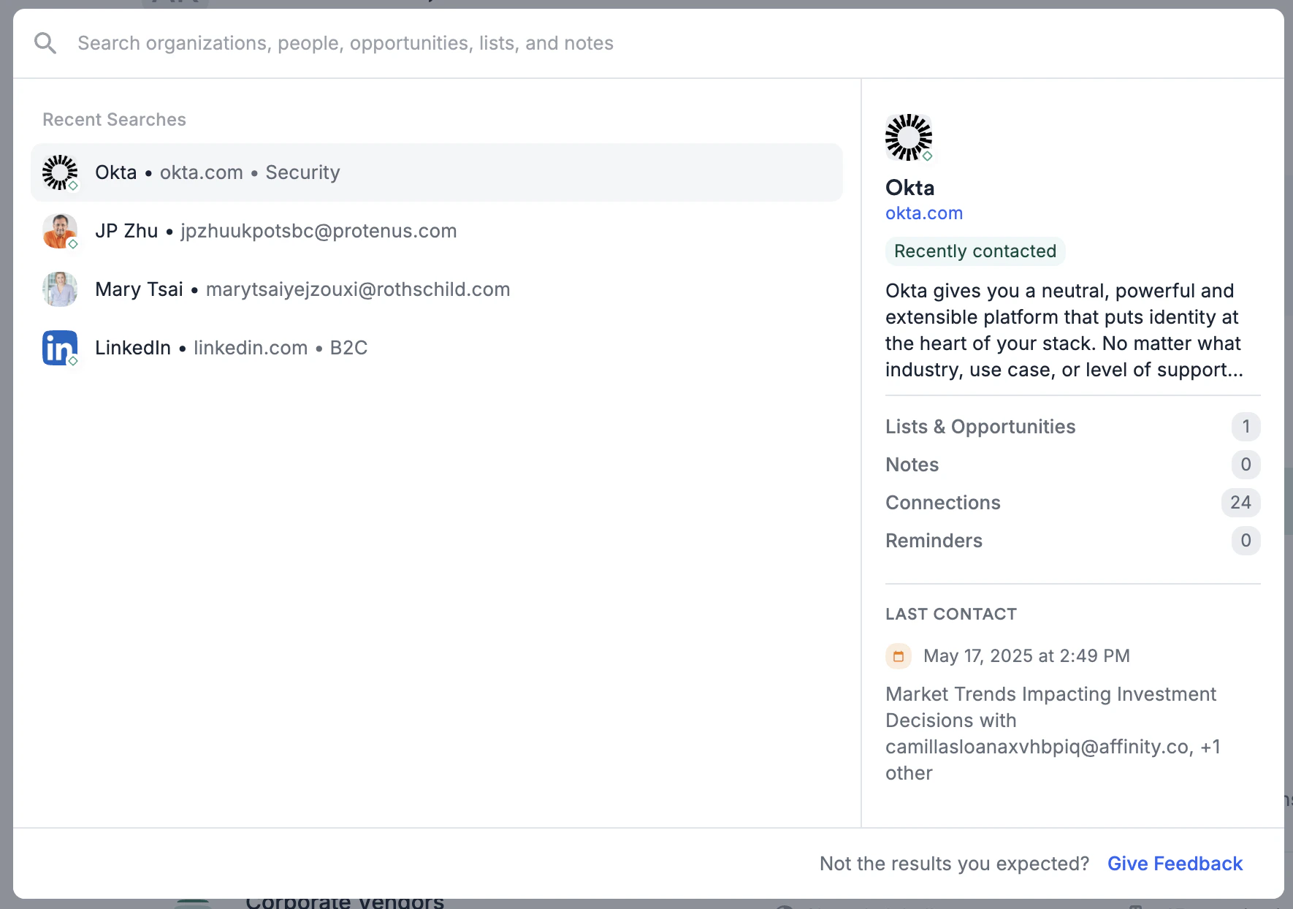
Task: Click the Recently contacted badge
Action: (975, 251)
